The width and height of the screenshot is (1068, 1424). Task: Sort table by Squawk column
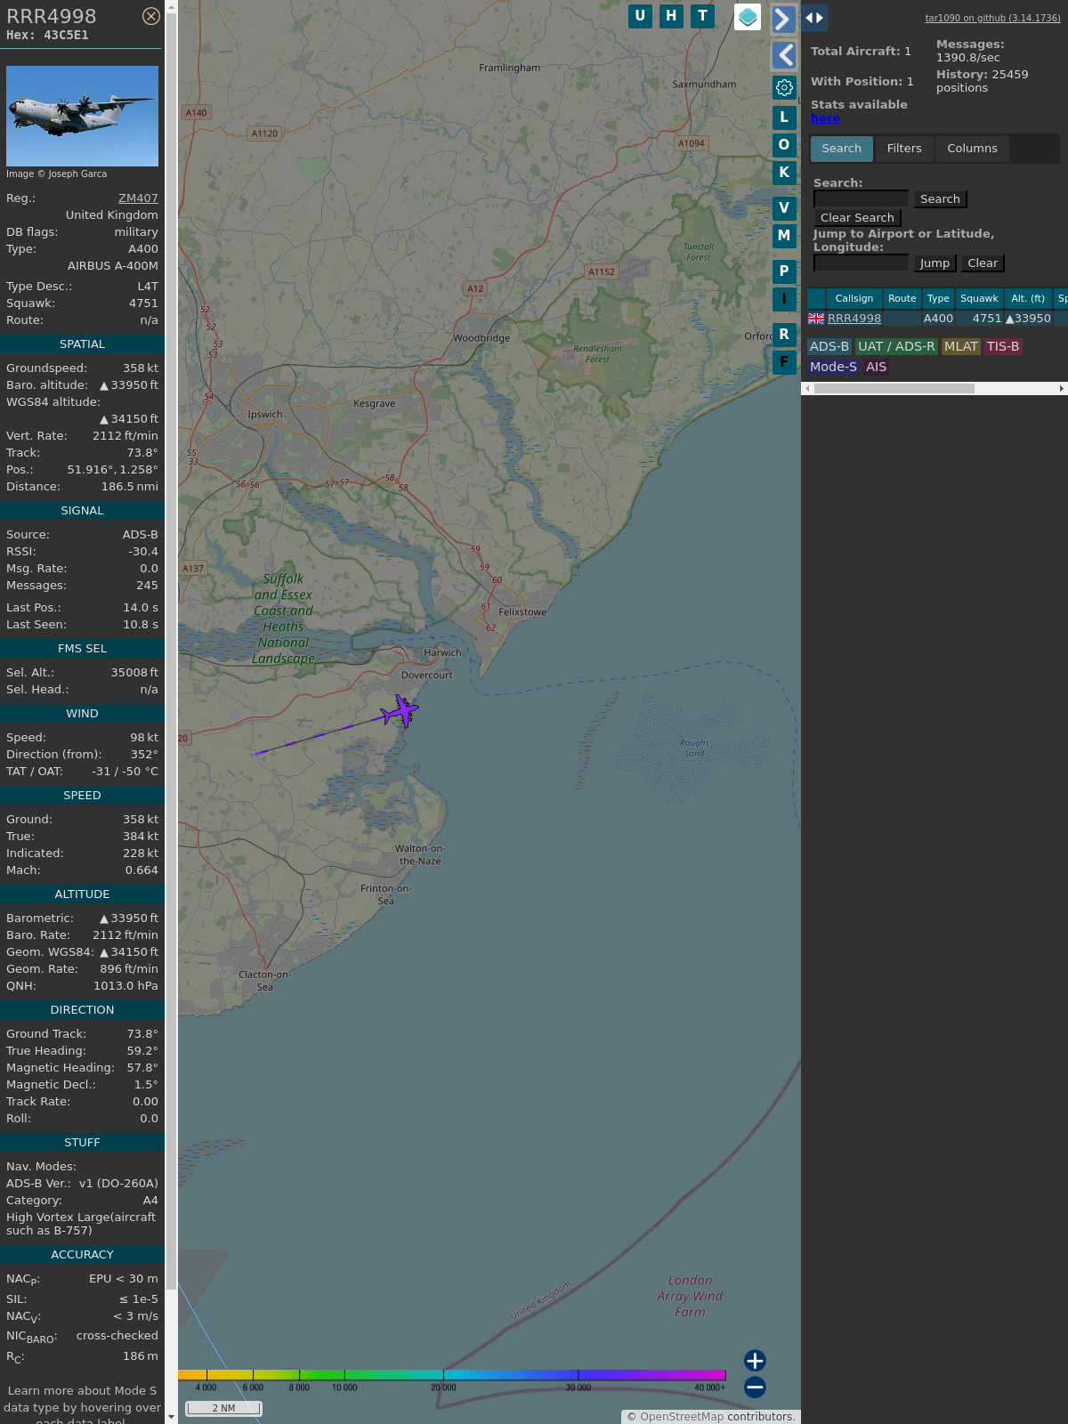(979, 298)
